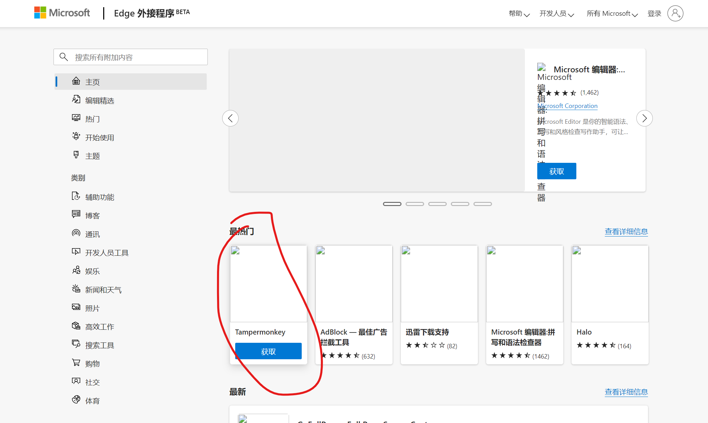Open the Developer Tools (开发人员工具) category

[107, 253]
